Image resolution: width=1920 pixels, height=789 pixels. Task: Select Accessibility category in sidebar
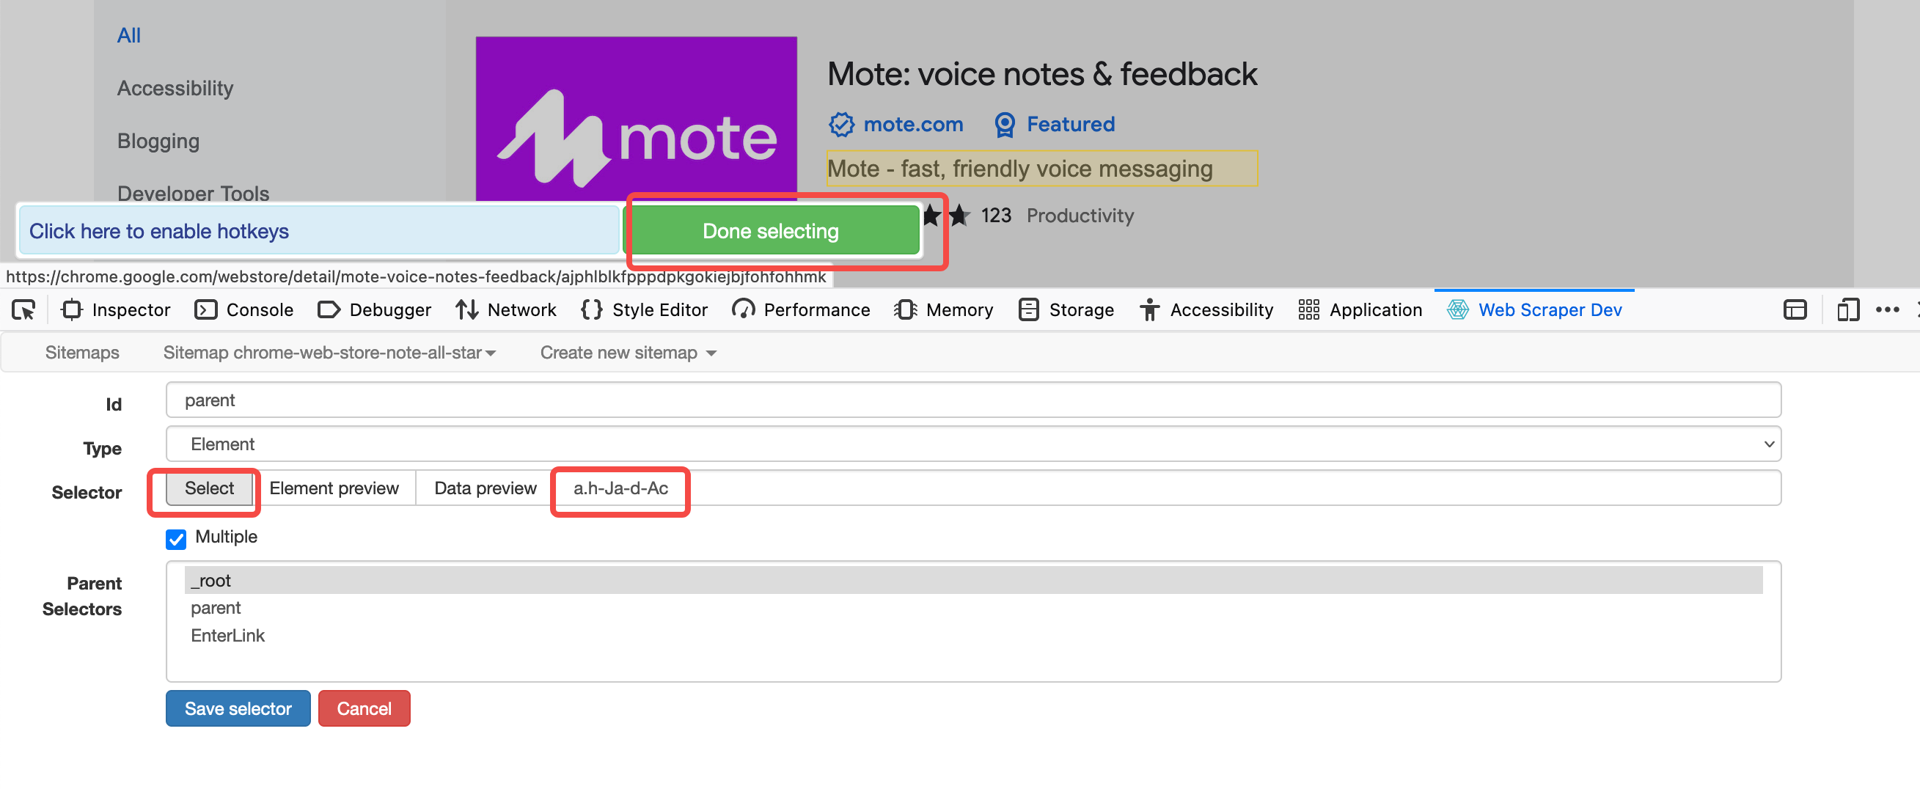coord(175,88)
